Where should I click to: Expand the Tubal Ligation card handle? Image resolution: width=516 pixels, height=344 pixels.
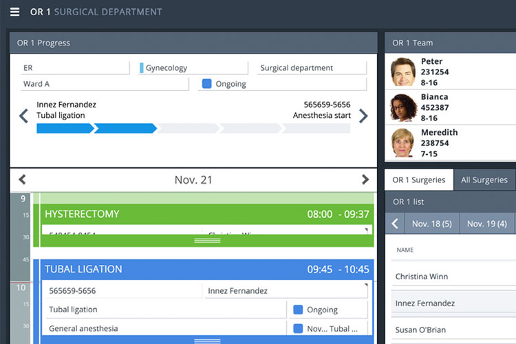(x=207, y=341)
